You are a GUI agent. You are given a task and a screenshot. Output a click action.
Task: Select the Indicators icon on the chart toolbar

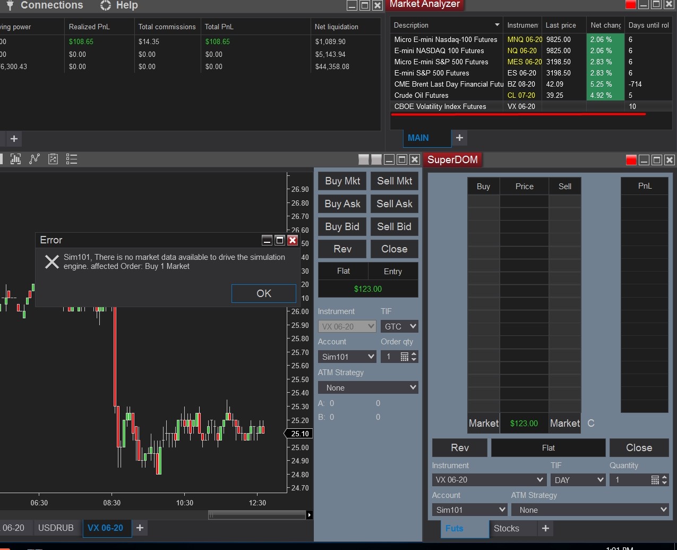34,159
